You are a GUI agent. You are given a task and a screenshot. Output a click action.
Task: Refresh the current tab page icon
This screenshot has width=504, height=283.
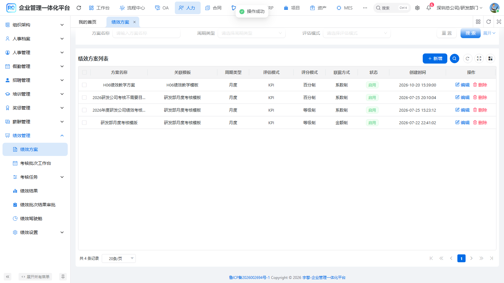coord(489,22)
